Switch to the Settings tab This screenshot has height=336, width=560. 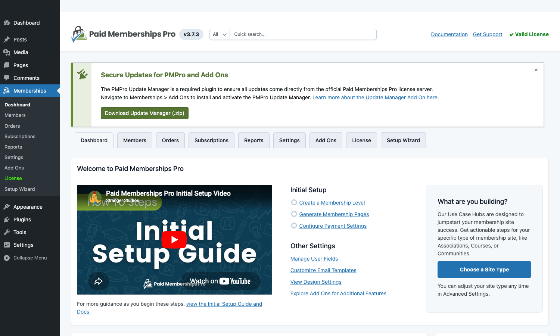(289, 140)
